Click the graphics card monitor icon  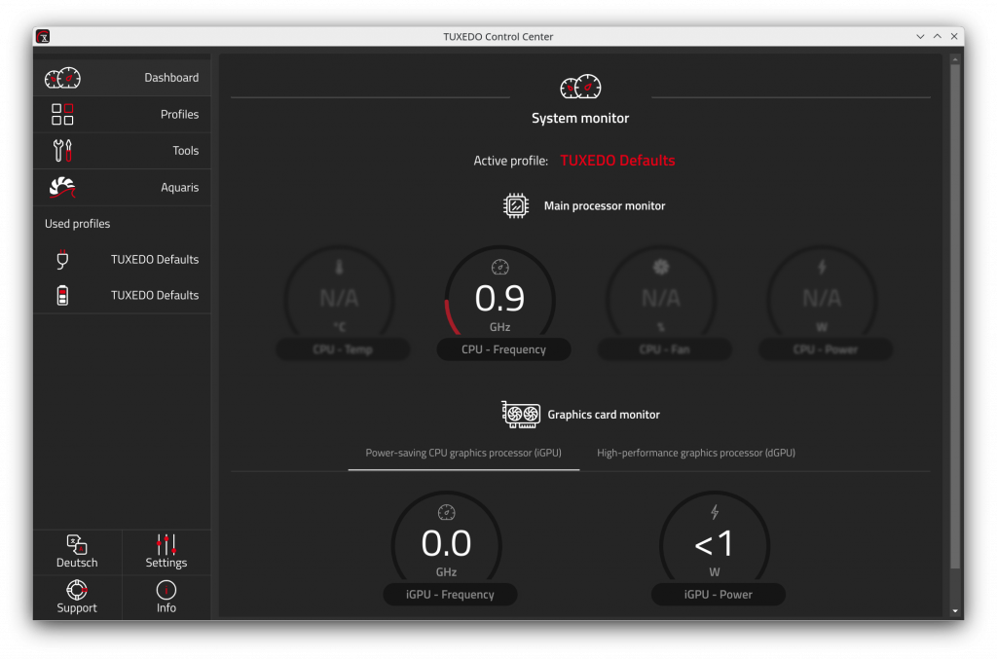[521, 415]
